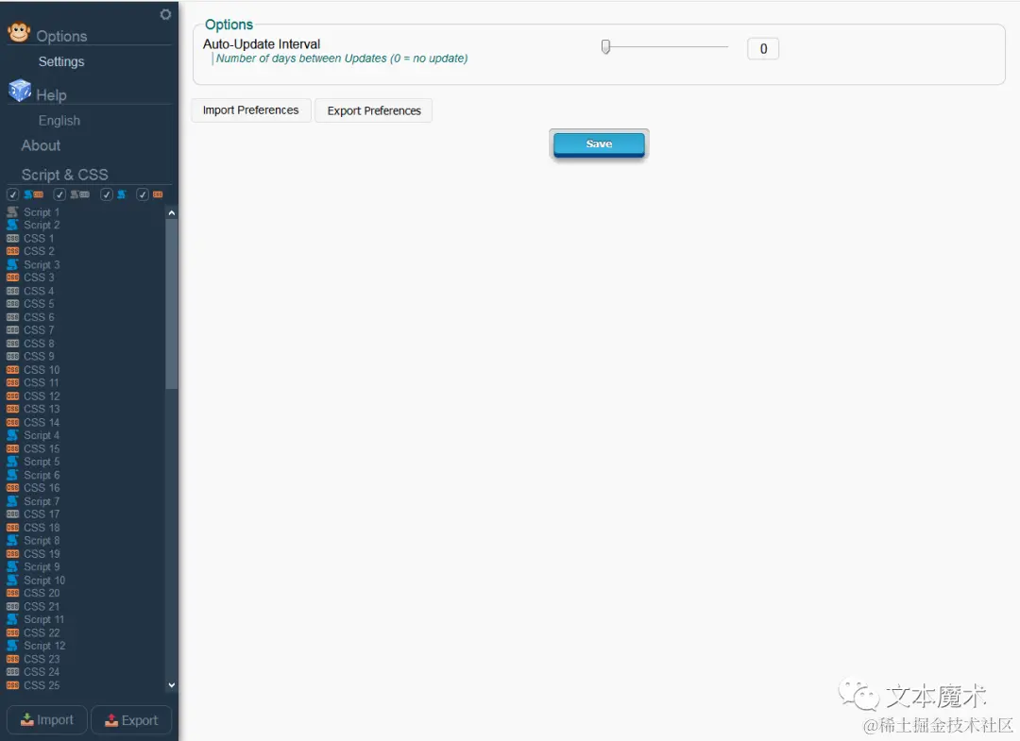The width and height of the screenshot is (1020, 741).
Task: Click the orange CSS icon for CSS 10
Action: coord(12,370)
